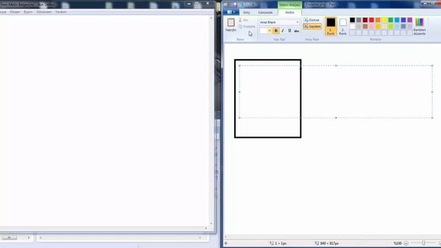Viewport: 441px width, 248px height.
Task: Open Renkleri düzenle color editor
Action: [420, 26]
